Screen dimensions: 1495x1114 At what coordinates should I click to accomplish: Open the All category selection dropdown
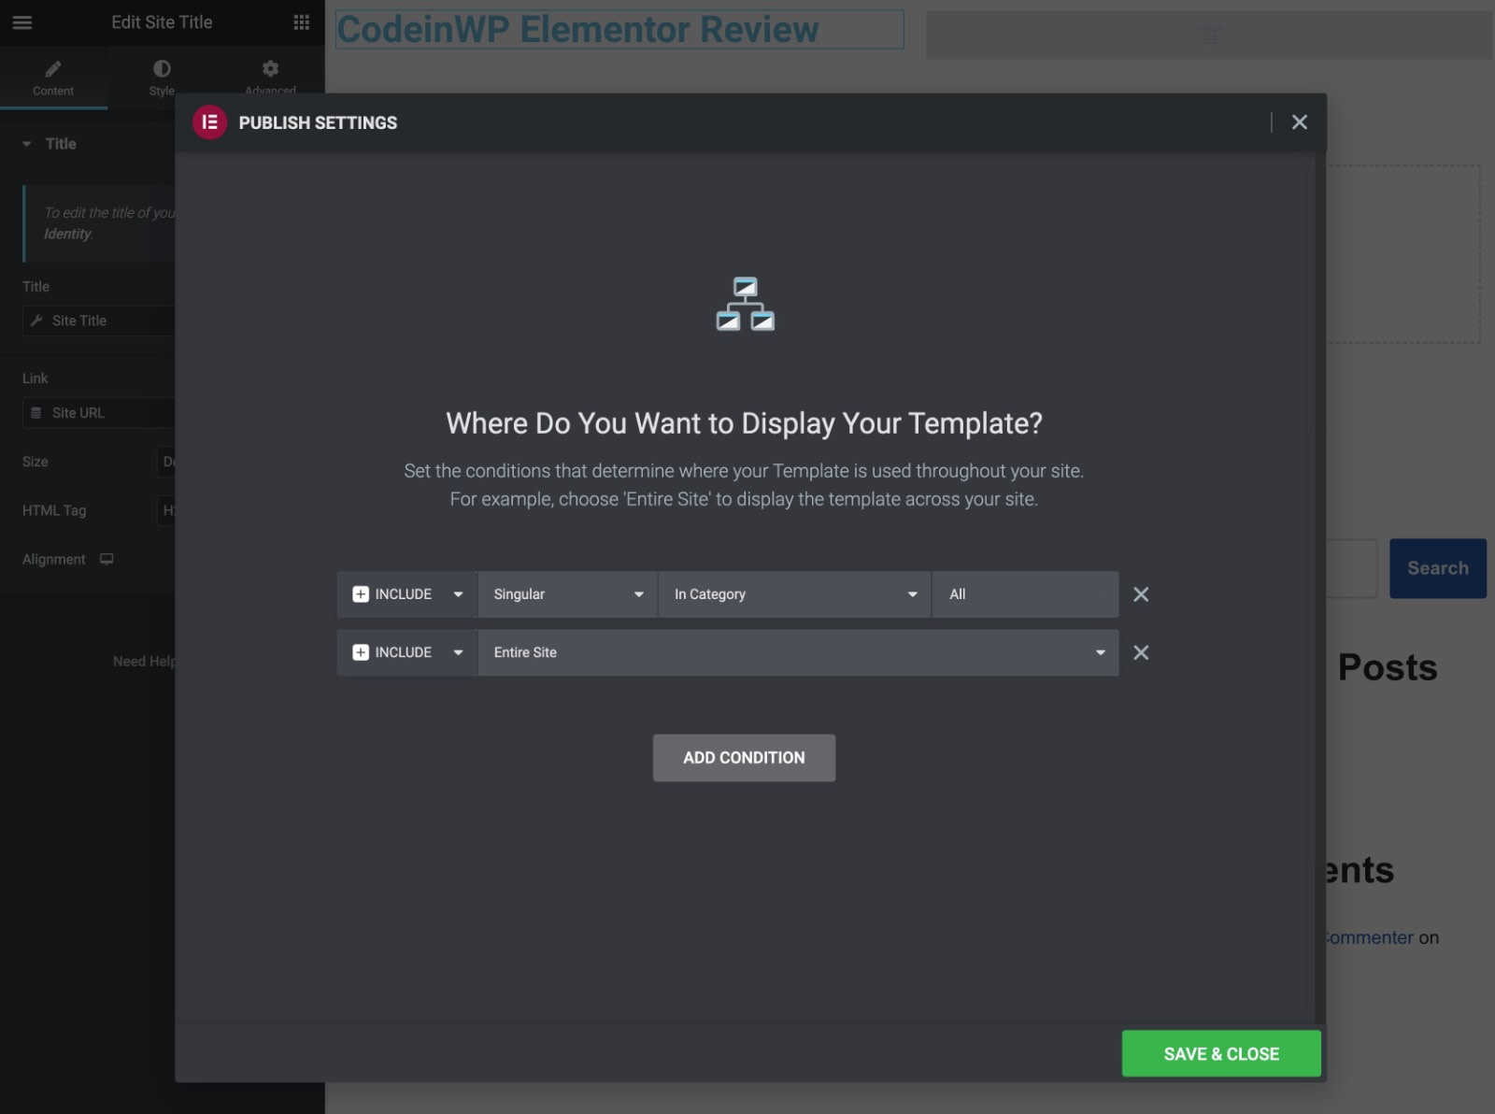pos(1024,593)
